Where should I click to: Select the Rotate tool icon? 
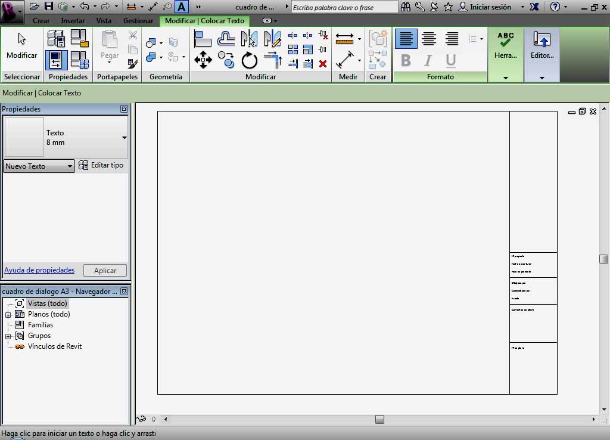click(x=250, y=60)
